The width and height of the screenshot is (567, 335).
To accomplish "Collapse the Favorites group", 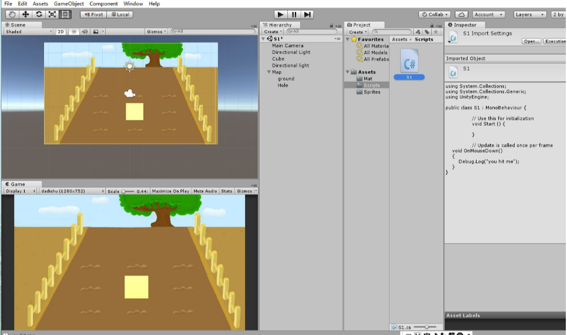I will [x=347, y=39].
